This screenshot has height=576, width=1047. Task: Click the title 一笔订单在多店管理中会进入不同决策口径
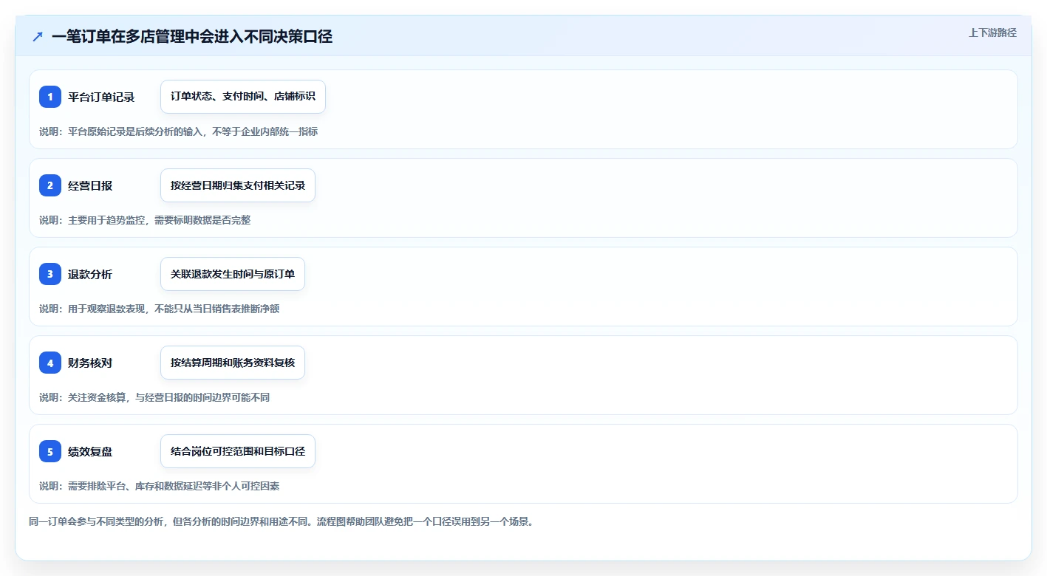[x=192, y=36]
